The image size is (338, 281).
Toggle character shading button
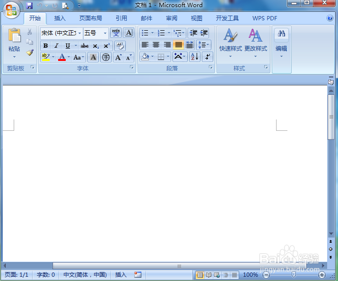pyautogui.click(x=93, y=57)
